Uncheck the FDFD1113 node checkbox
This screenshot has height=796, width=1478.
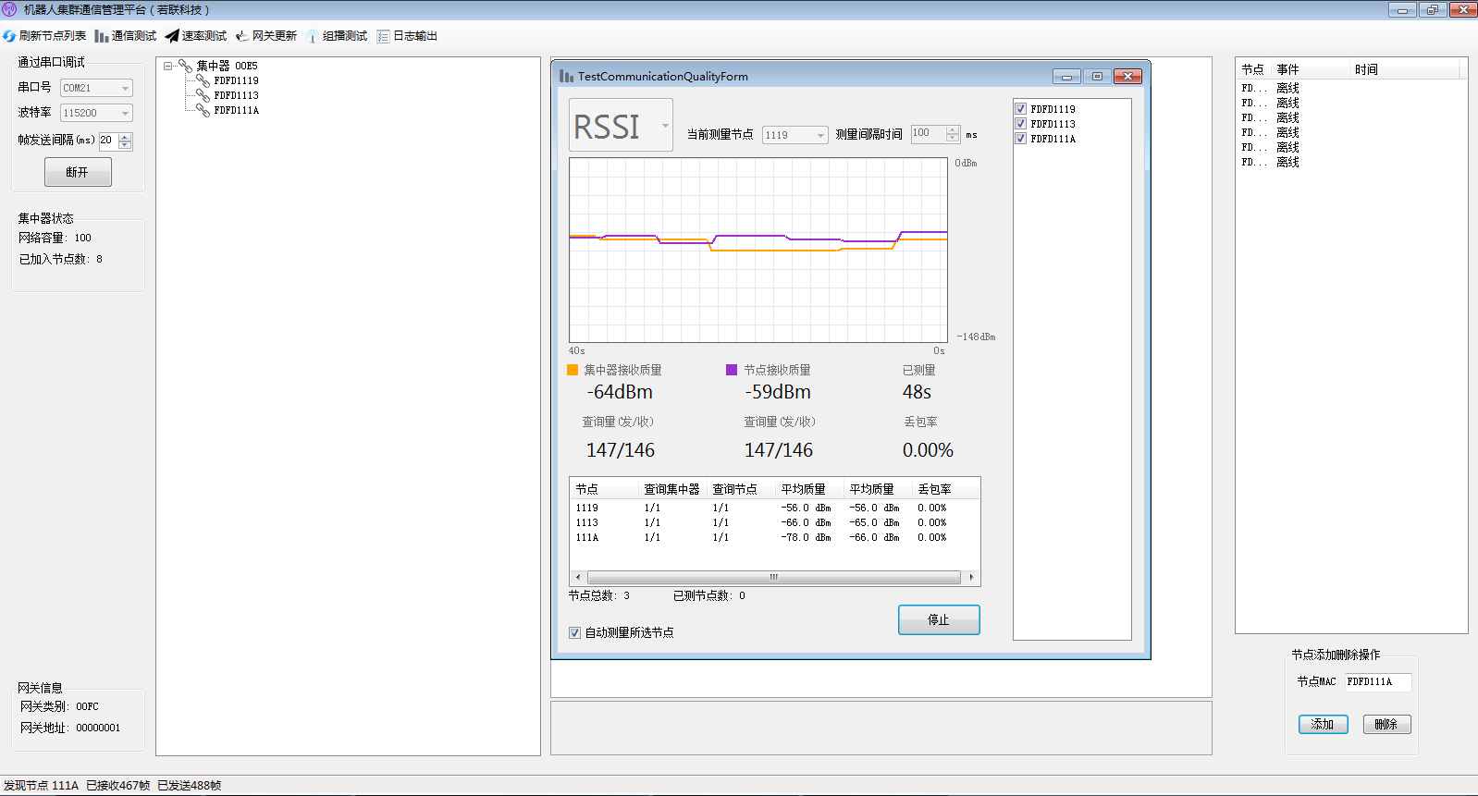pyautogui.click(x=1021, y=124)
